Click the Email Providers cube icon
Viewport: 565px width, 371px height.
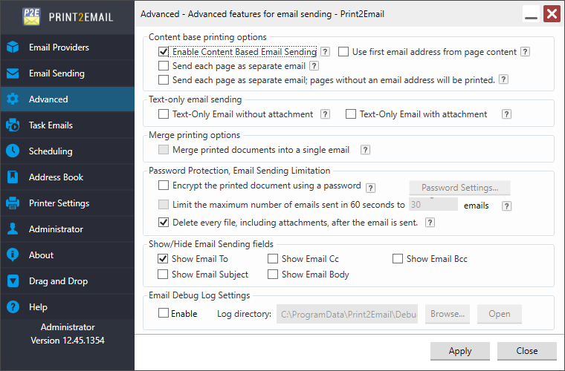[13, 47]
